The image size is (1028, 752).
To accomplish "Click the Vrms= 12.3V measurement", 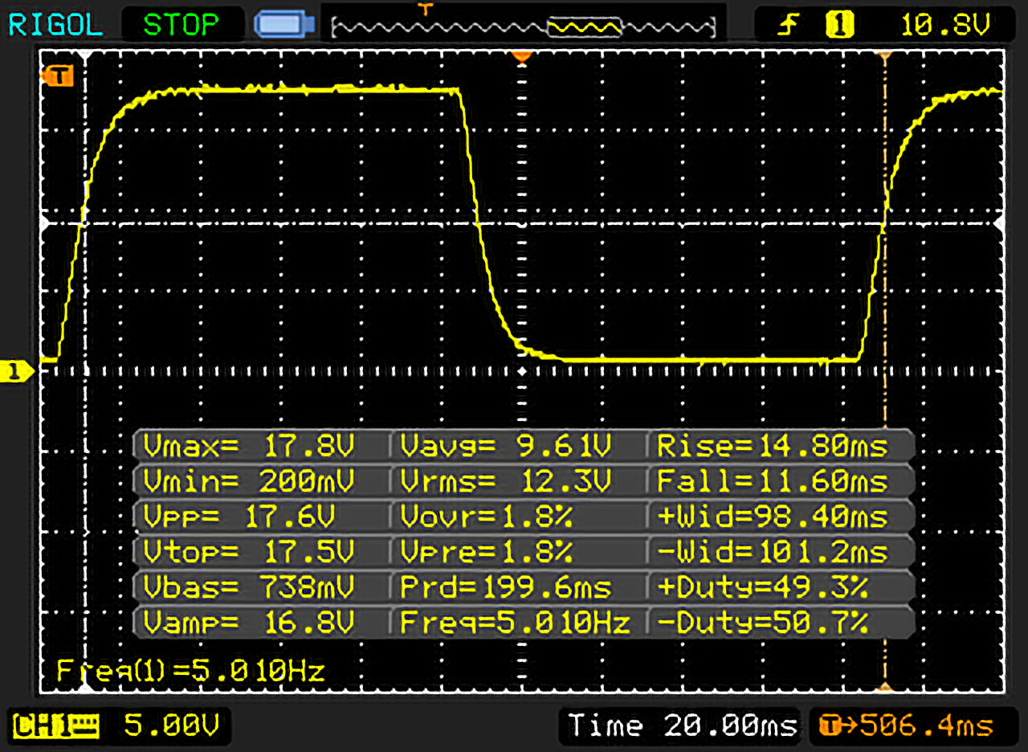I will click(506, 480).
